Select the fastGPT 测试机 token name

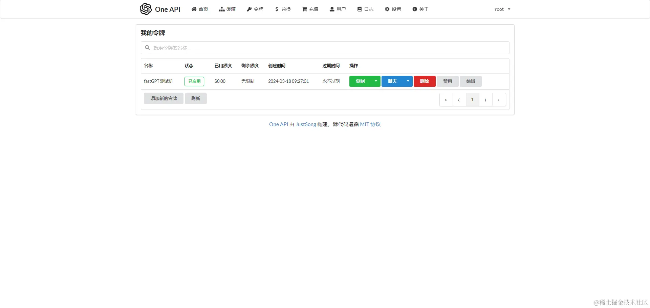pos(158,81)
